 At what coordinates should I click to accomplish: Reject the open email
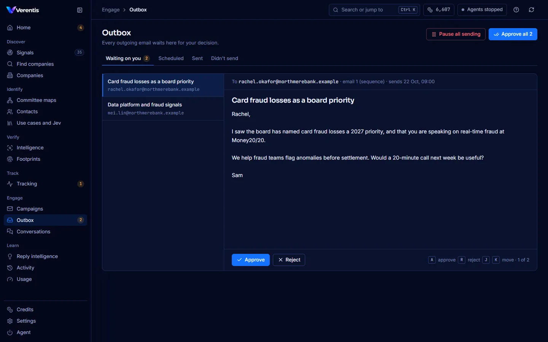(x=289, y=260)
